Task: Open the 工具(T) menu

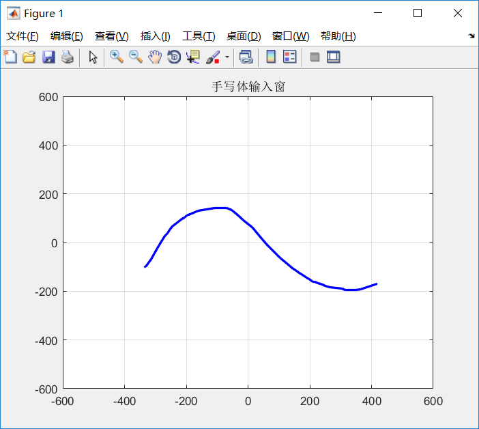Action: [x=199, y=36]
